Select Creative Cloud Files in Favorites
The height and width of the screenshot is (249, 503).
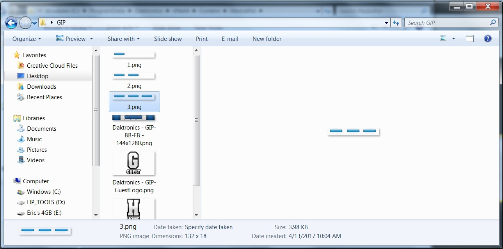coord(52,66)
